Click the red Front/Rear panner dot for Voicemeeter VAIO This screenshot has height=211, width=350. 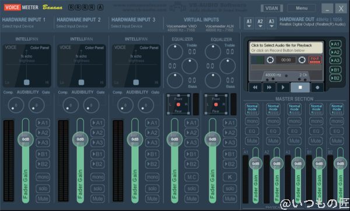(178, 105)
